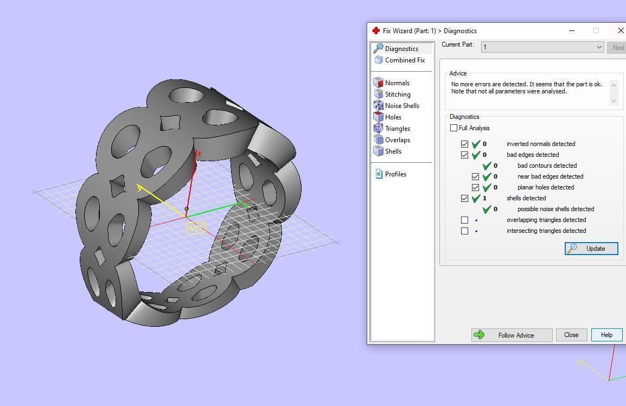Image resolution: width=626 pixels, height=406 pixels.
Task: Enable the Full Analysis checkbox
Action: pyautogui.click(x=453, y=128)
